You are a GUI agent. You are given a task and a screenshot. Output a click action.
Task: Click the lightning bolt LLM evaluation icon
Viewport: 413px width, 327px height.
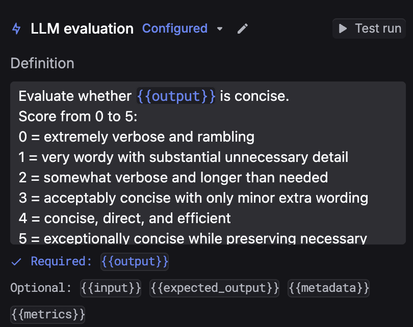pos(16,29)
